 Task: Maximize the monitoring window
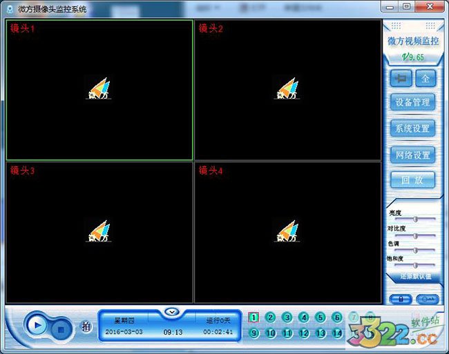click(406, 7)
